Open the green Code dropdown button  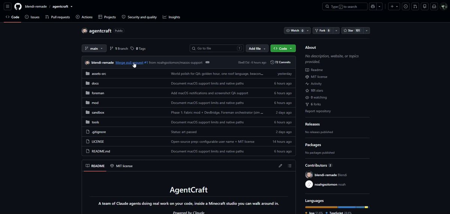coord(283,48)
